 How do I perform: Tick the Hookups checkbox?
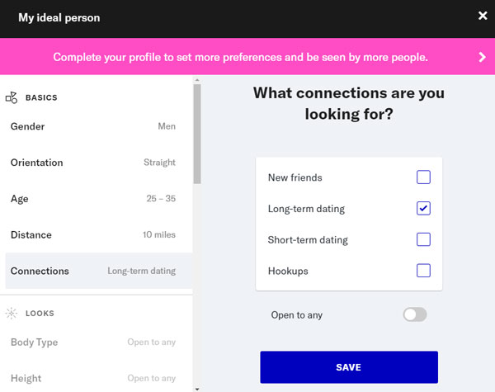coord(423,271)
